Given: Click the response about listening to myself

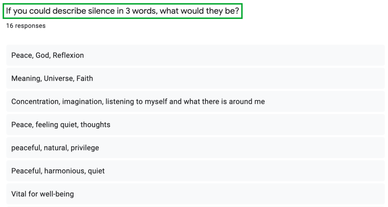Looking at the screenshot, I should click(x=195, y=102).
